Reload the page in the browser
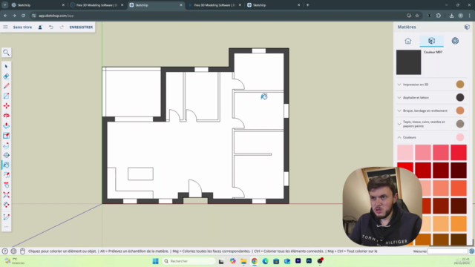475x267 pixels. pos(23,16)
